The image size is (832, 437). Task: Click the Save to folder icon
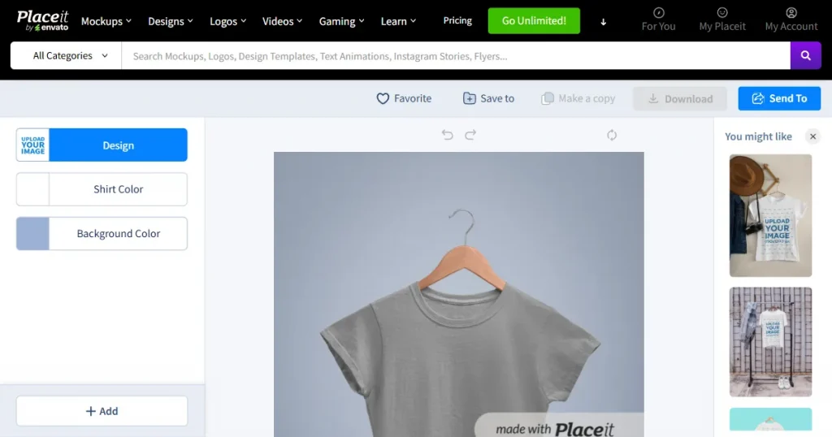(x=469, y=98)
